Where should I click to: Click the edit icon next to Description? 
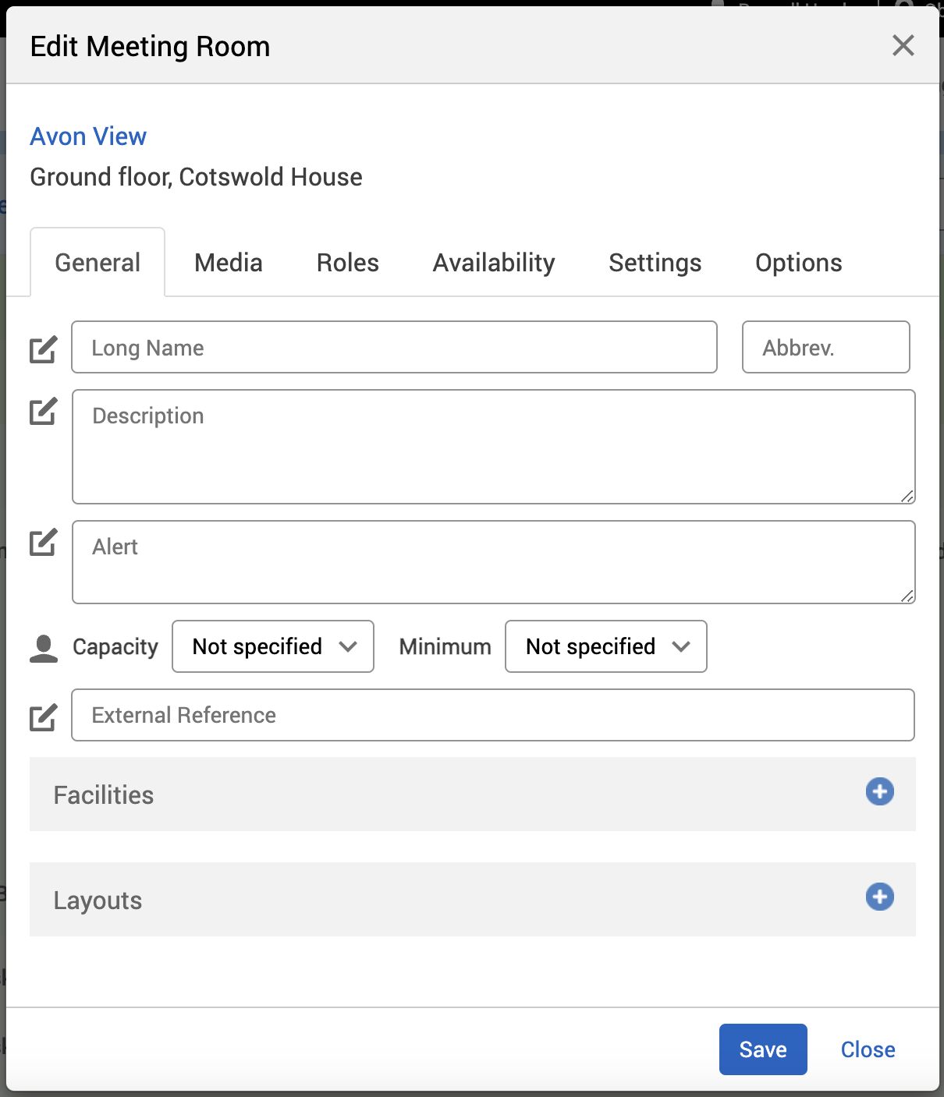44,411
